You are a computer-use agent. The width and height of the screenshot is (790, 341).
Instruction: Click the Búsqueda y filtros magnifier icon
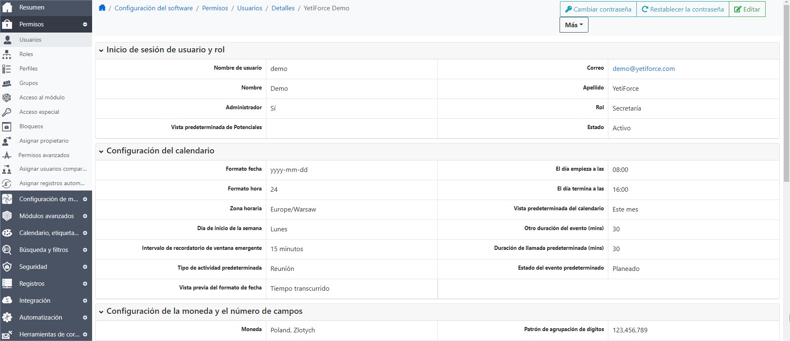pyautogui.click(x=7, y=249)
